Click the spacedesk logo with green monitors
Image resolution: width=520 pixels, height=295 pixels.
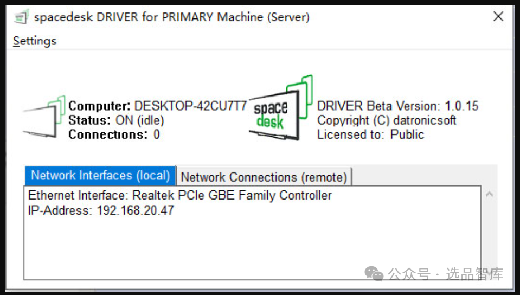click(280, 108)
